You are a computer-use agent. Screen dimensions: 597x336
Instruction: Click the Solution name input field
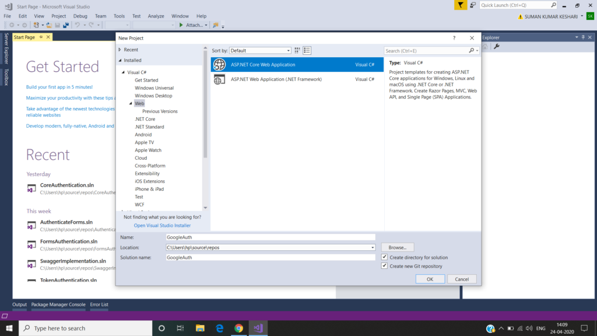coord(271,257)
